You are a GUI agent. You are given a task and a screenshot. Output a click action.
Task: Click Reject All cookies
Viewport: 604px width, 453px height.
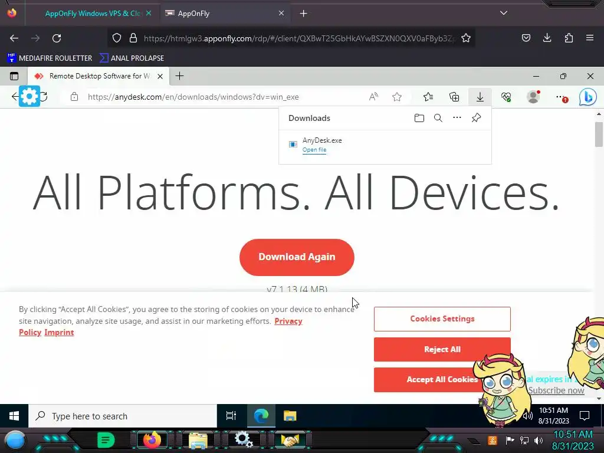pyautogui.click(x=442, y=349)
